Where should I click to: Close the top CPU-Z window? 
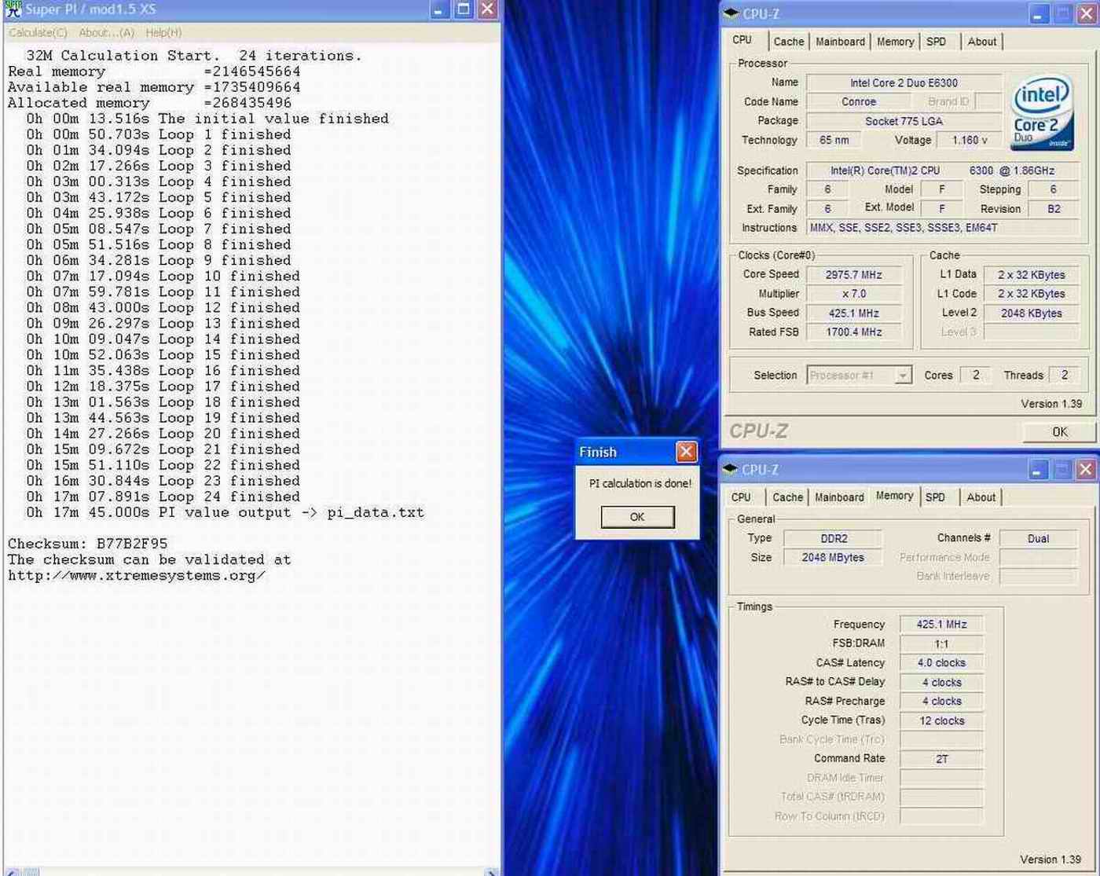[1086, 13]
